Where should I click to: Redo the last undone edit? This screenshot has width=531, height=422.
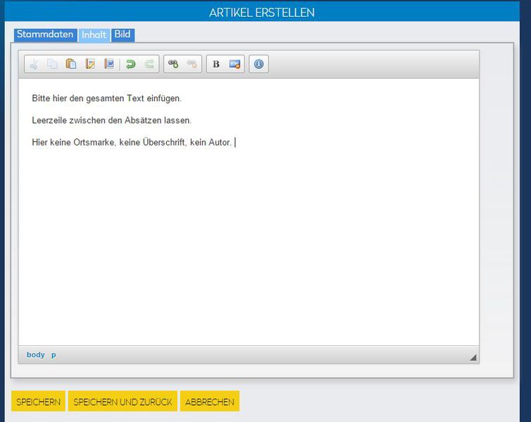[149, 64]
